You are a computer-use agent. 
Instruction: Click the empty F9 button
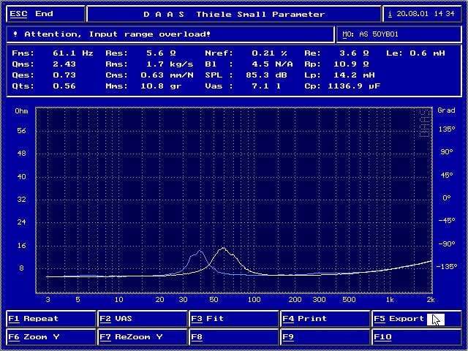[x=325, y=337]
